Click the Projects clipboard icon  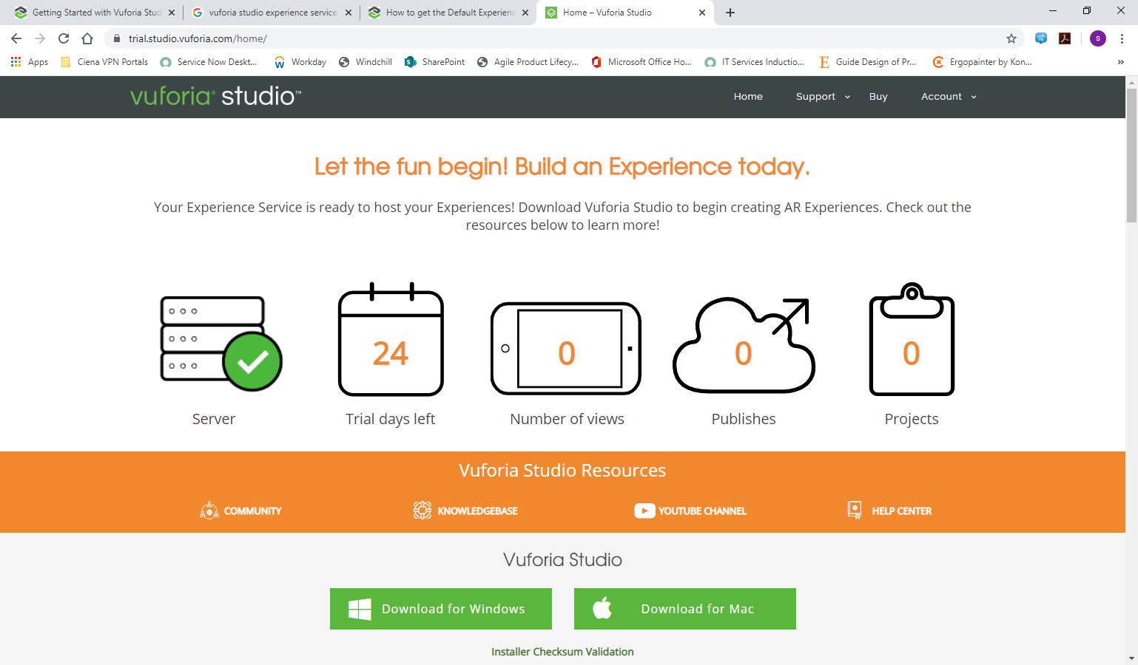(x=912, y=339)
